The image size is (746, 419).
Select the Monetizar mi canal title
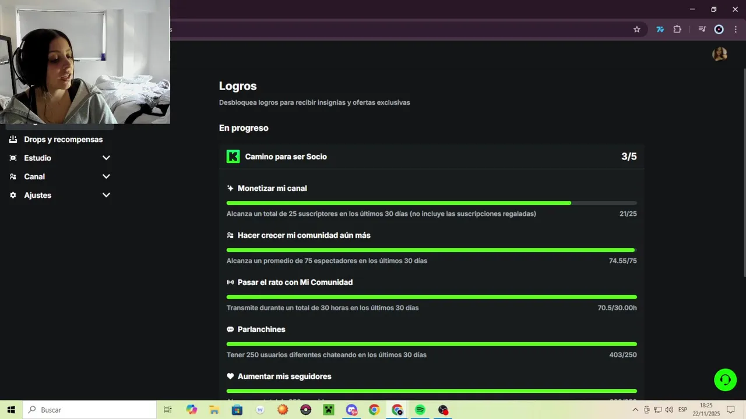coord(272,189)
